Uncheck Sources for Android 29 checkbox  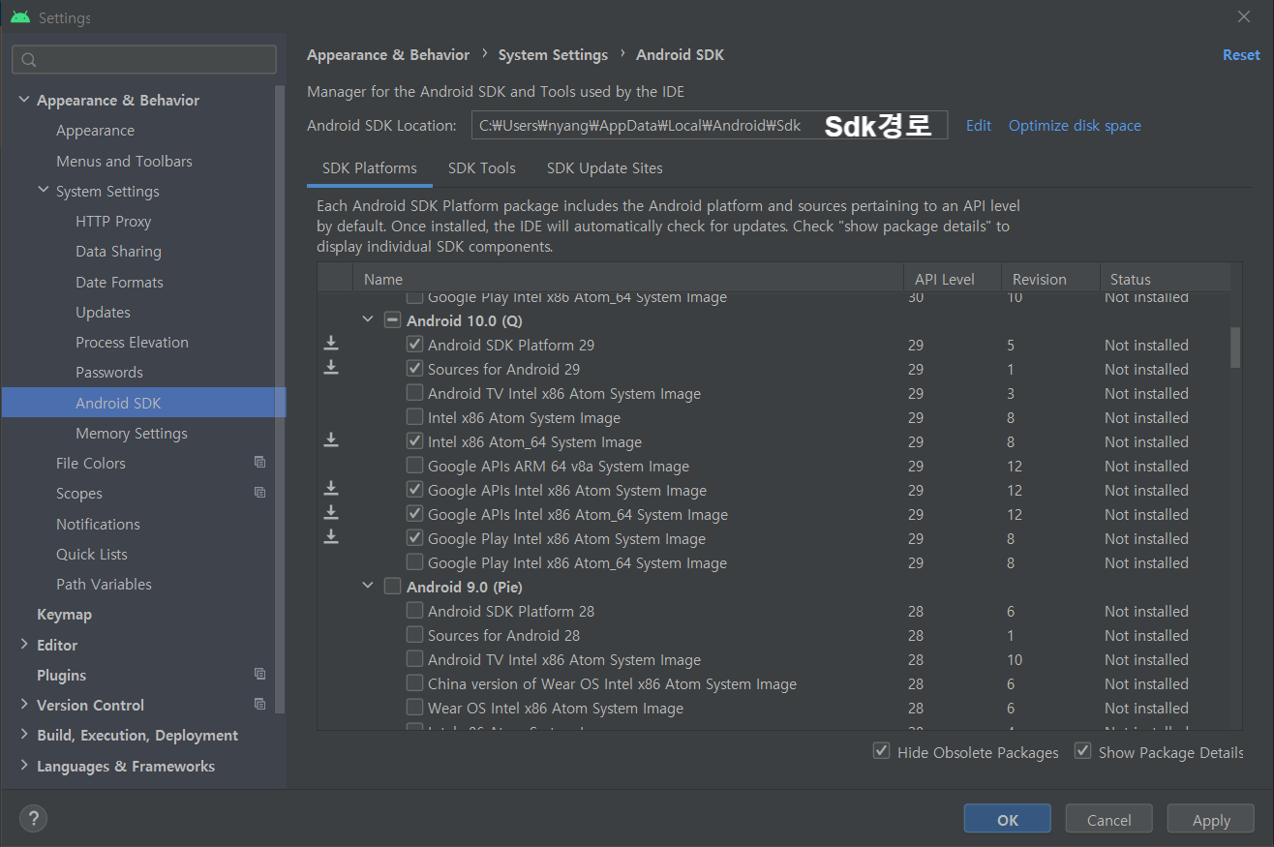pyautogui.click(x=414, y=368)
